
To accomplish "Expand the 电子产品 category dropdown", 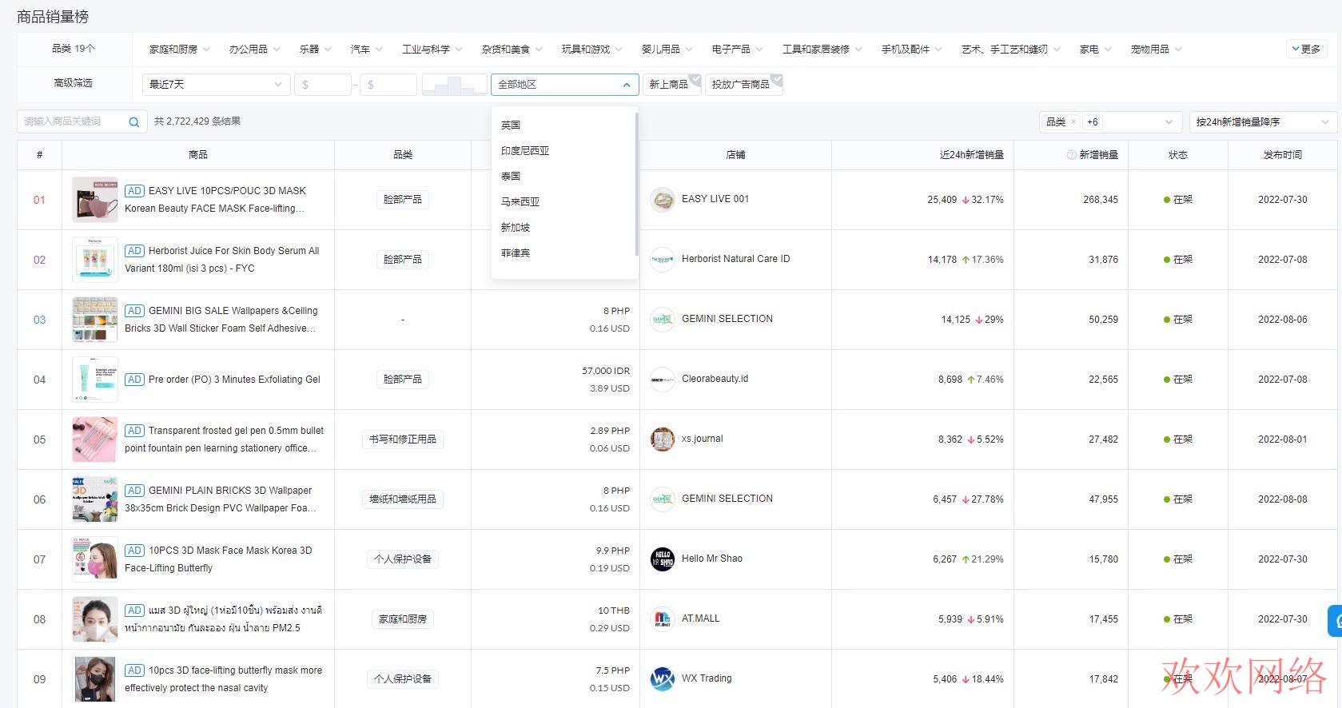I will (737, 50).
